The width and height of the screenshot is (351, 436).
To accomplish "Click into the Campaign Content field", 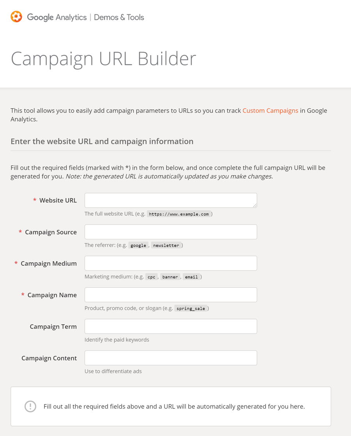I will (x=170, y=357).
